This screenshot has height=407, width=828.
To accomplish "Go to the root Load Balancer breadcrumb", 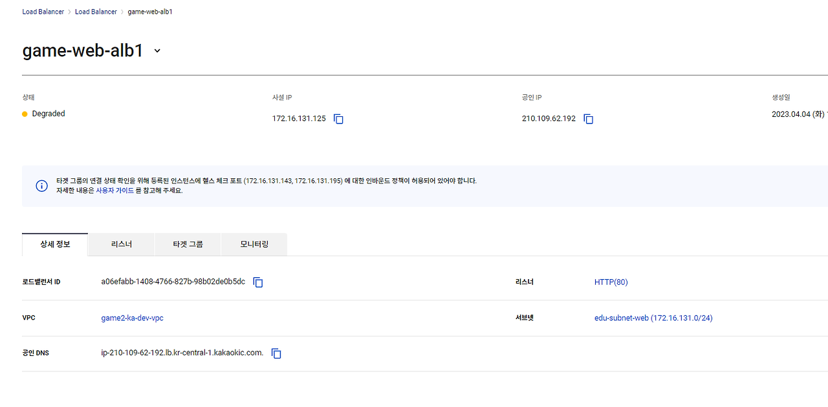I will pos(43,12).
